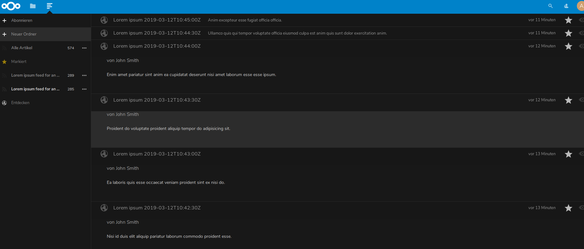
Task: Click the 574 unread count badge
Action: click(x=71, y=48)
